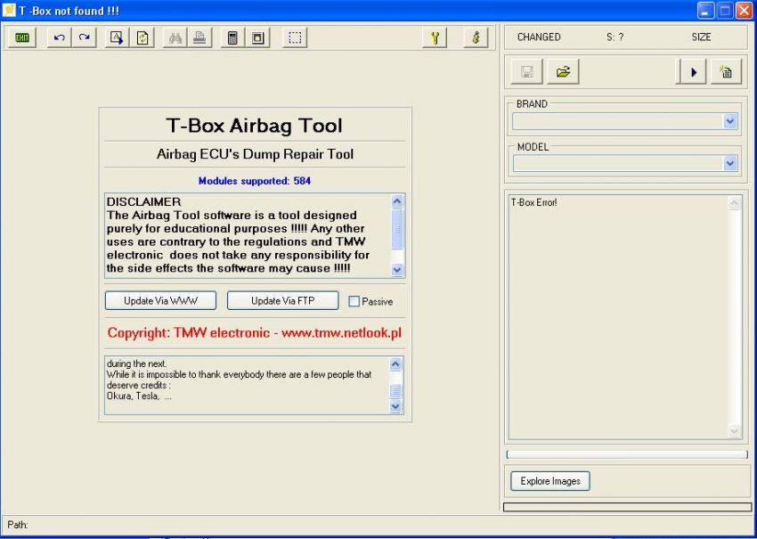Click the dashed rectangle selection icon
Screen dimensions: 757x539
(295, 37)
